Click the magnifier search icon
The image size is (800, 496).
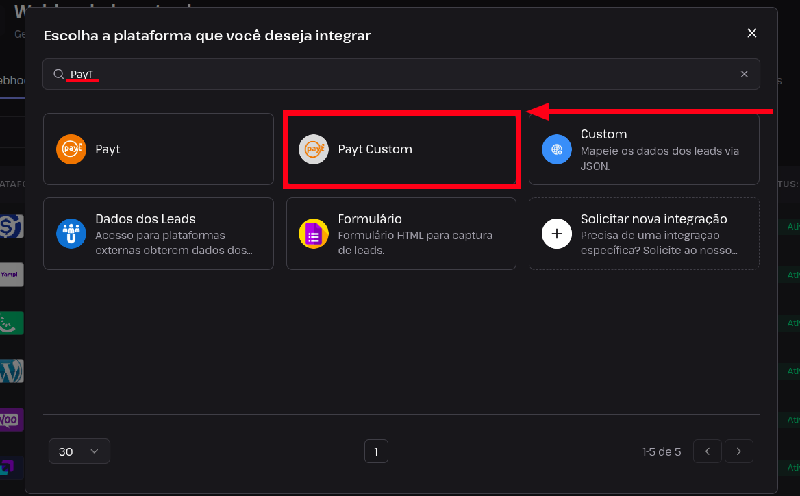(59, 74)
